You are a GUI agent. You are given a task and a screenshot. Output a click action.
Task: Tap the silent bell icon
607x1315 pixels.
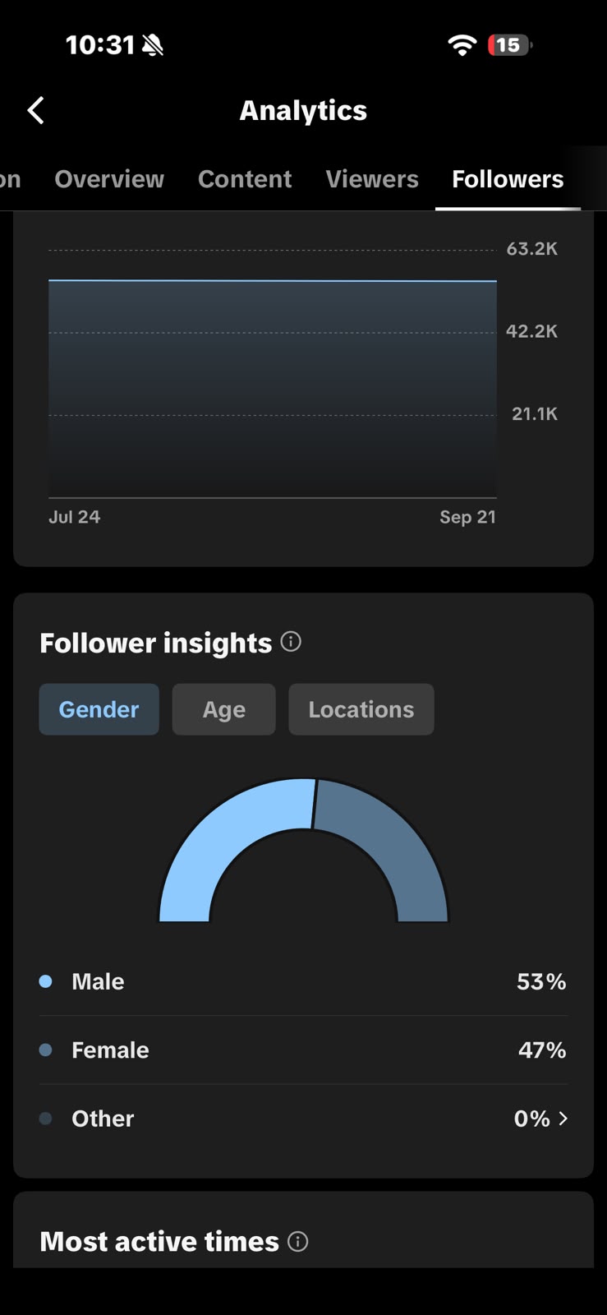click(x=153, y=45)
